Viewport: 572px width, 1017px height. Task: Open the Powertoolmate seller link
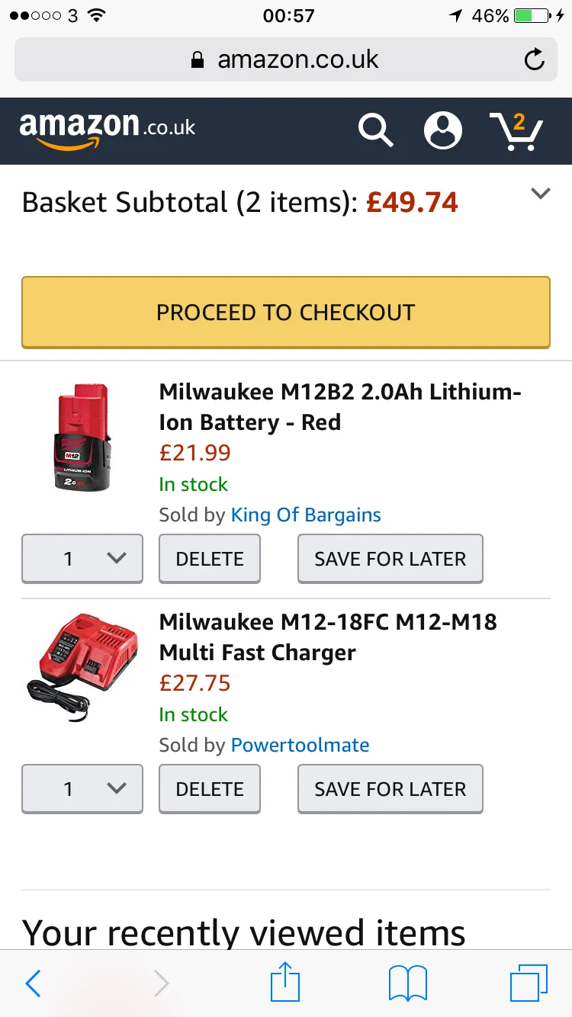pyautogui.click(x=300, y=745)
